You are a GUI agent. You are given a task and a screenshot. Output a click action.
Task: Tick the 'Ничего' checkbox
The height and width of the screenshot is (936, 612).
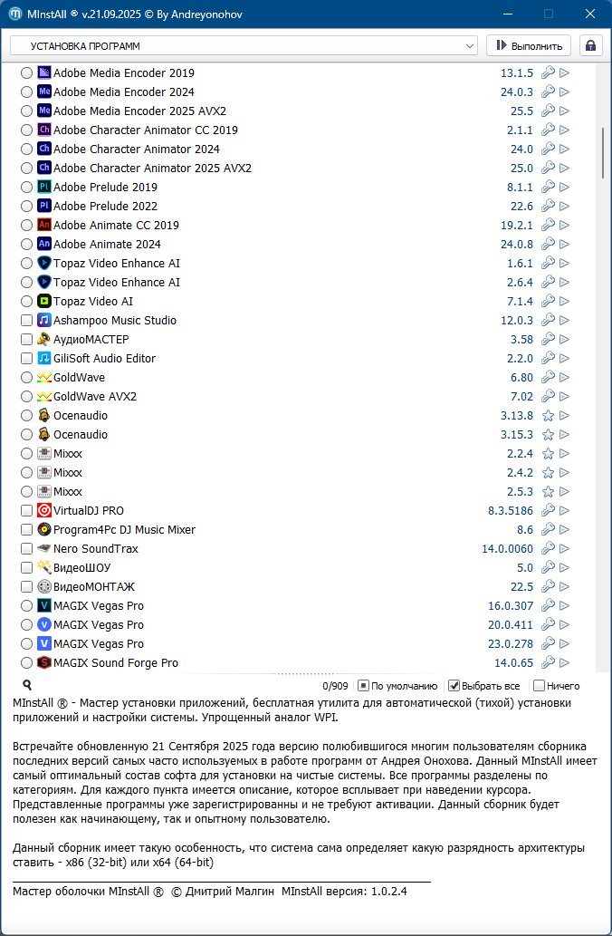(540, 686)
